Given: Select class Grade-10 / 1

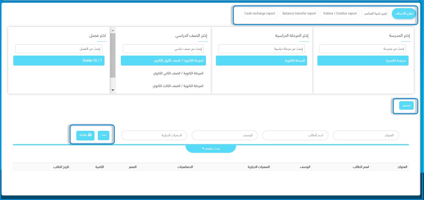Looking at the screenshot, I should coord(59,61).
